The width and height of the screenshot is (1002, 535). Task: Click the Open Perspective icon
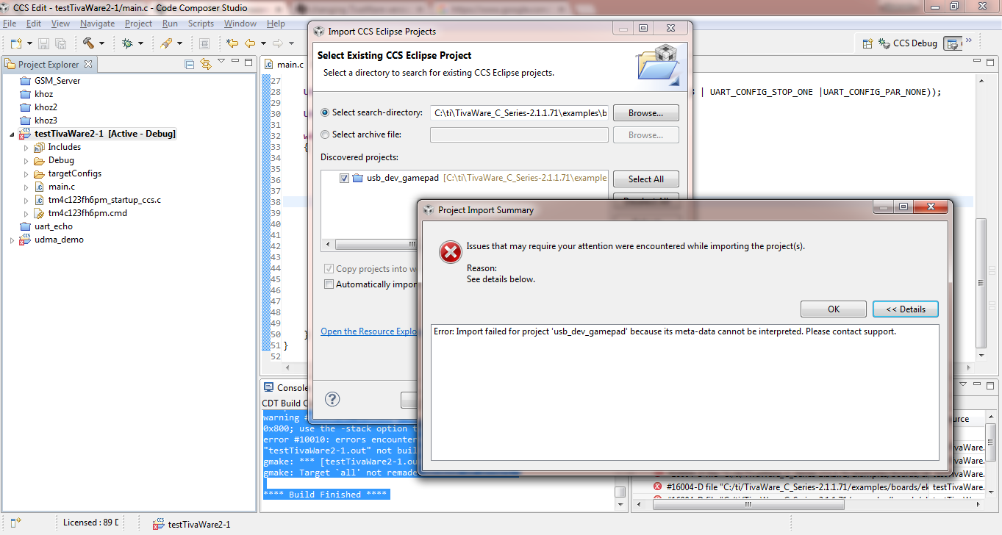867,43
